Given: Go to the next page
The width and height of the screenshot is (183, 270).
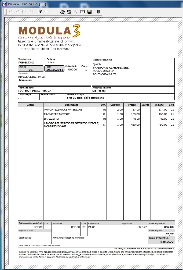Looking at the screenshot, I should tap(24, 12).
